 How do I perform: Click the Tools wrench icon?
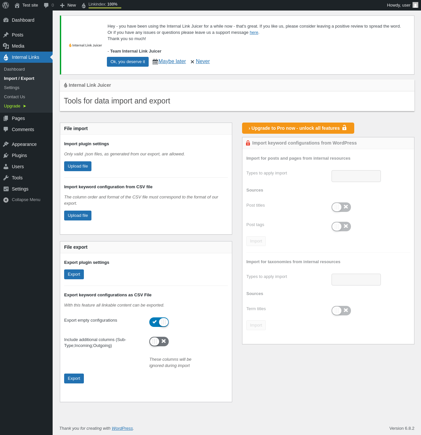(6, 178)
